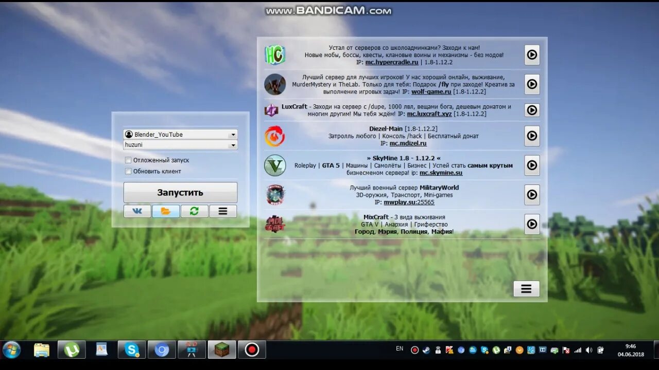Launch the Diezel-Main server with play button

coord(532,136)
